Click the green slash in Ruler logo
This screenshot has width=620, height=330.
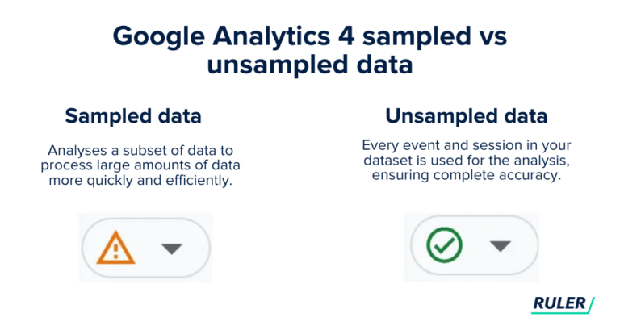pos(591,305)
